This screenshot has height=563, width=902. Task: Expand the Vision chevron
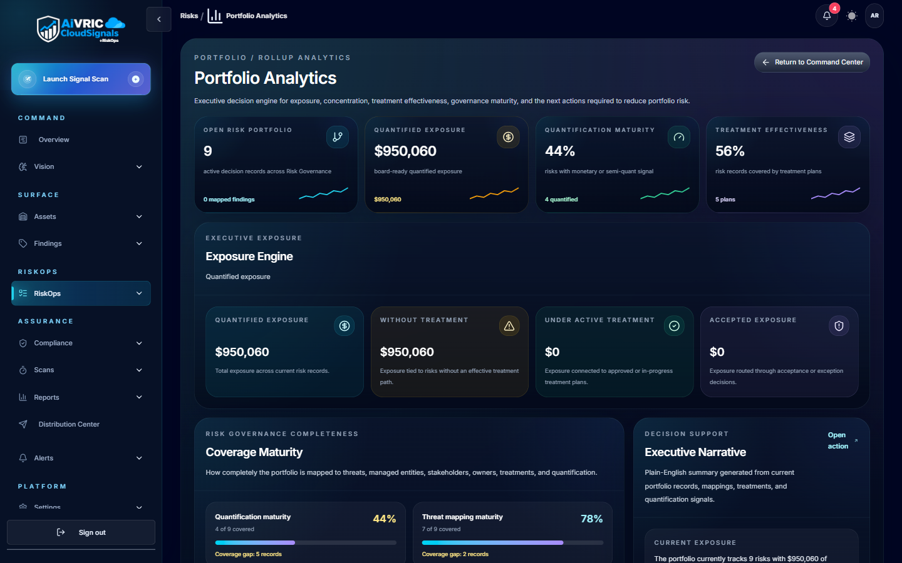coord(139,166)
